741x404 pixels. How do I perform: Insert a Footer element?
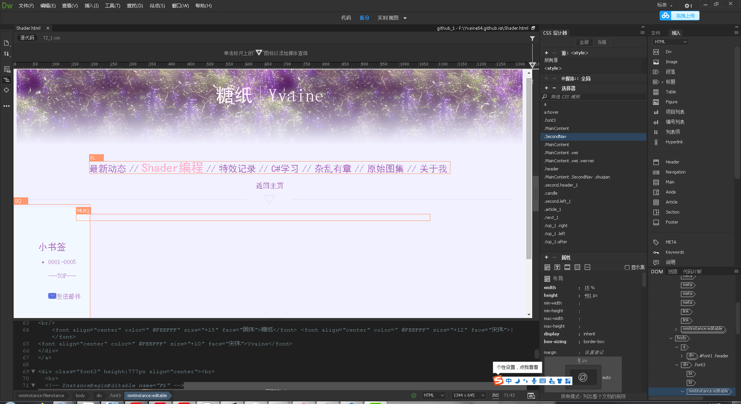pyautogui.click(x=672, y=222)
